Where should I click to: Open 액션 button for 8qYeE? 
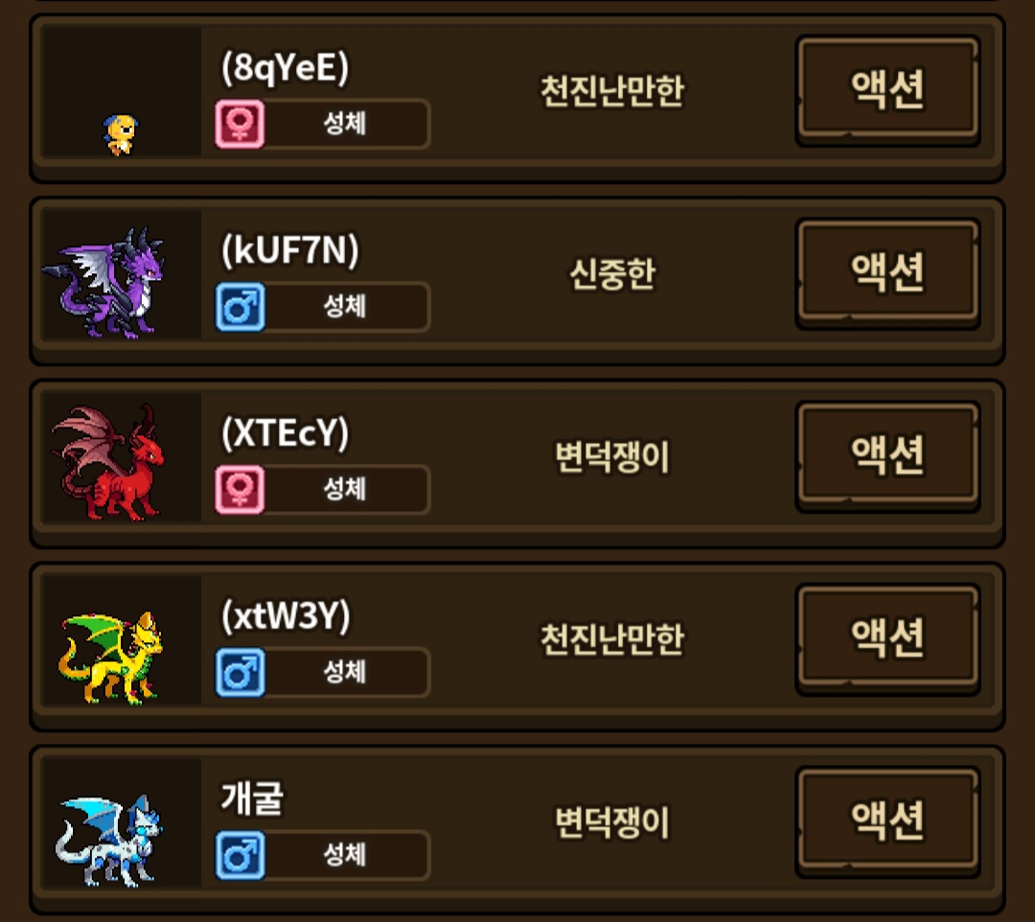(x=887, y=90)
